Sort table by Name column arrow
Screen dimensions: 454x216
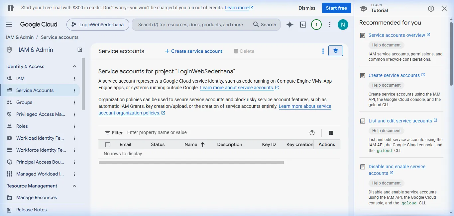203,144
